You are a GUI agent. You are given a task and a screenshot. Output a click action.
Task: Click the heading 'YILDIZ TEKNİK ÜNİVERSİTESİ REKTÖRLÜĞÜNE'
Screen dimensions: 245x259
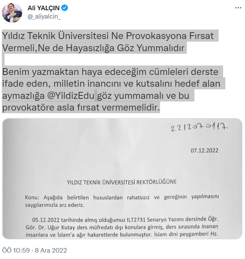(x=122, y=182)
